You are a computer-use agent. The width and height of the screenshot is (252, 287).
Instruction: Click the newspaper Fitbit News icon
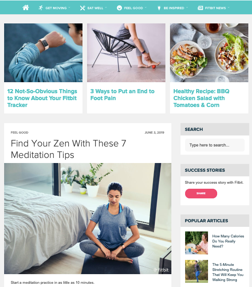(200, 8)
